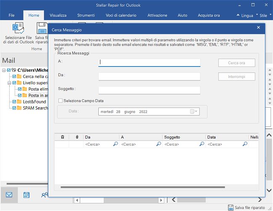Collapse the C:\Users root tree node
The image size is (273, 211).
[x=4, y=70]
